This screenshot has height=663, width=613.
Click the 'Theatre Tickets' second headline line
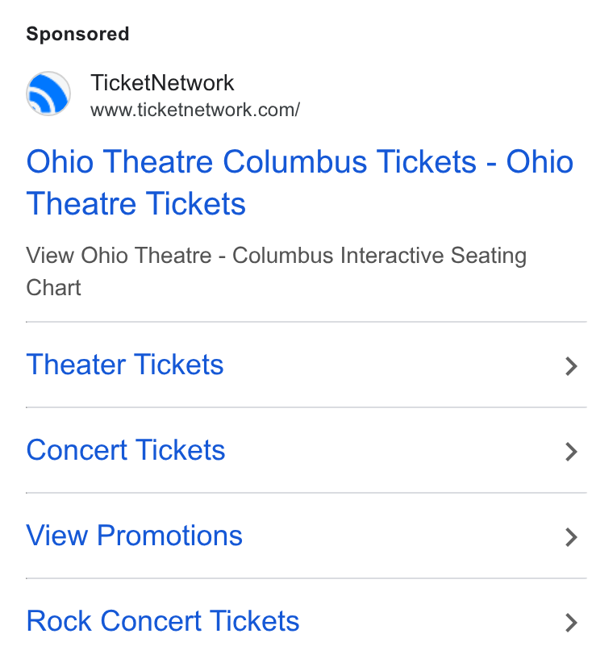pos(136,203)
